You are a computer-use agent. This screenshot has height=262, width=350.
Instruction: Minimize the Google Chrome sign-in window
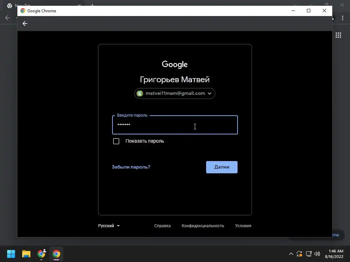[293, 11]
